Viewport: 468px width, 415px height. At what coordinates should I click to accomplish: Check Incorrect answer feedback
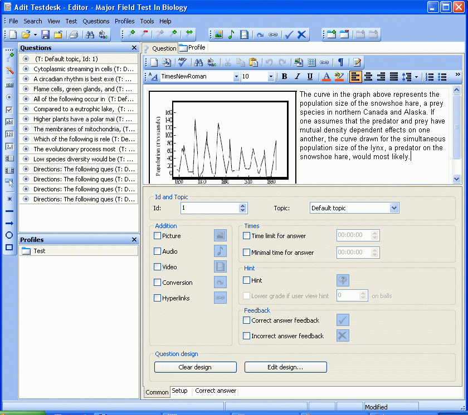click(246, 336)
